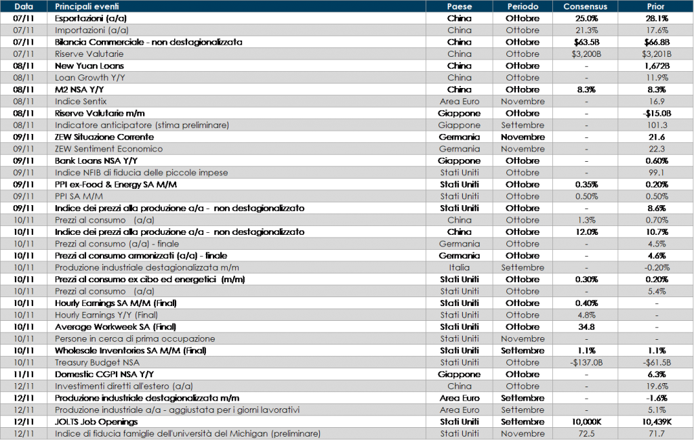Click the Consensus column header
694x440 pixels.
(585, 6)
